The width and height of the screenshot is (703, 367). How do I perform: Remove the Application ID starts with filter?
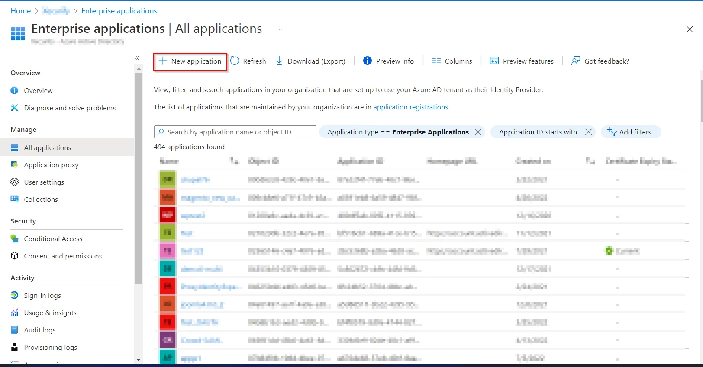pyautogui.click(x=588, y=132)
